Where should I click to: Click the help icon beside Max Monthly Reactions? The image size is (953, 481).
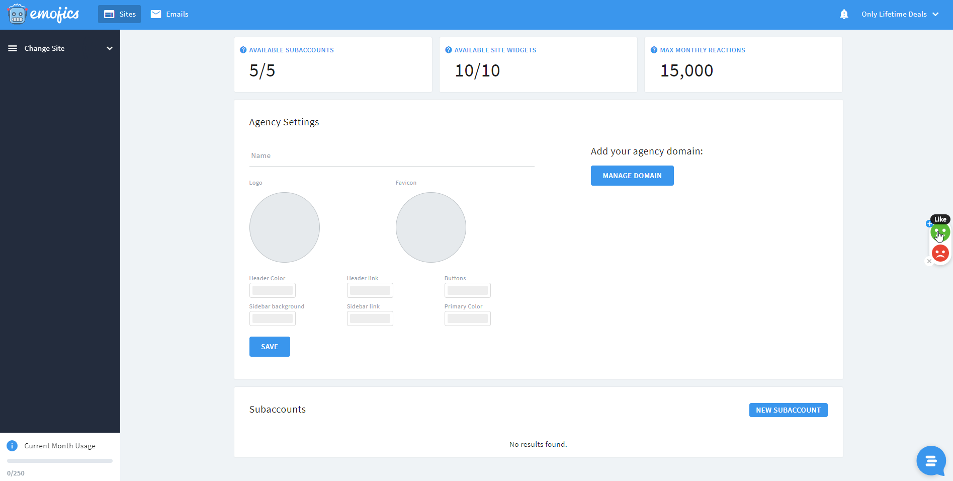coord(654,50)
